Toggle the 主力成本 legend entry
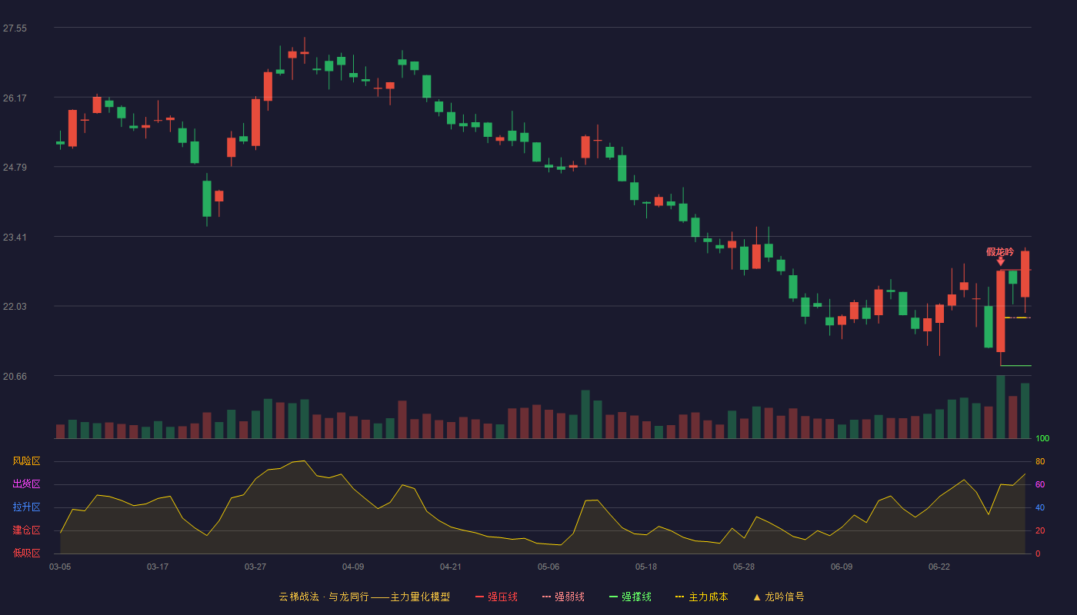This screenshot has height=615, width=1077. pyautogui.click(x=701, y=597)
